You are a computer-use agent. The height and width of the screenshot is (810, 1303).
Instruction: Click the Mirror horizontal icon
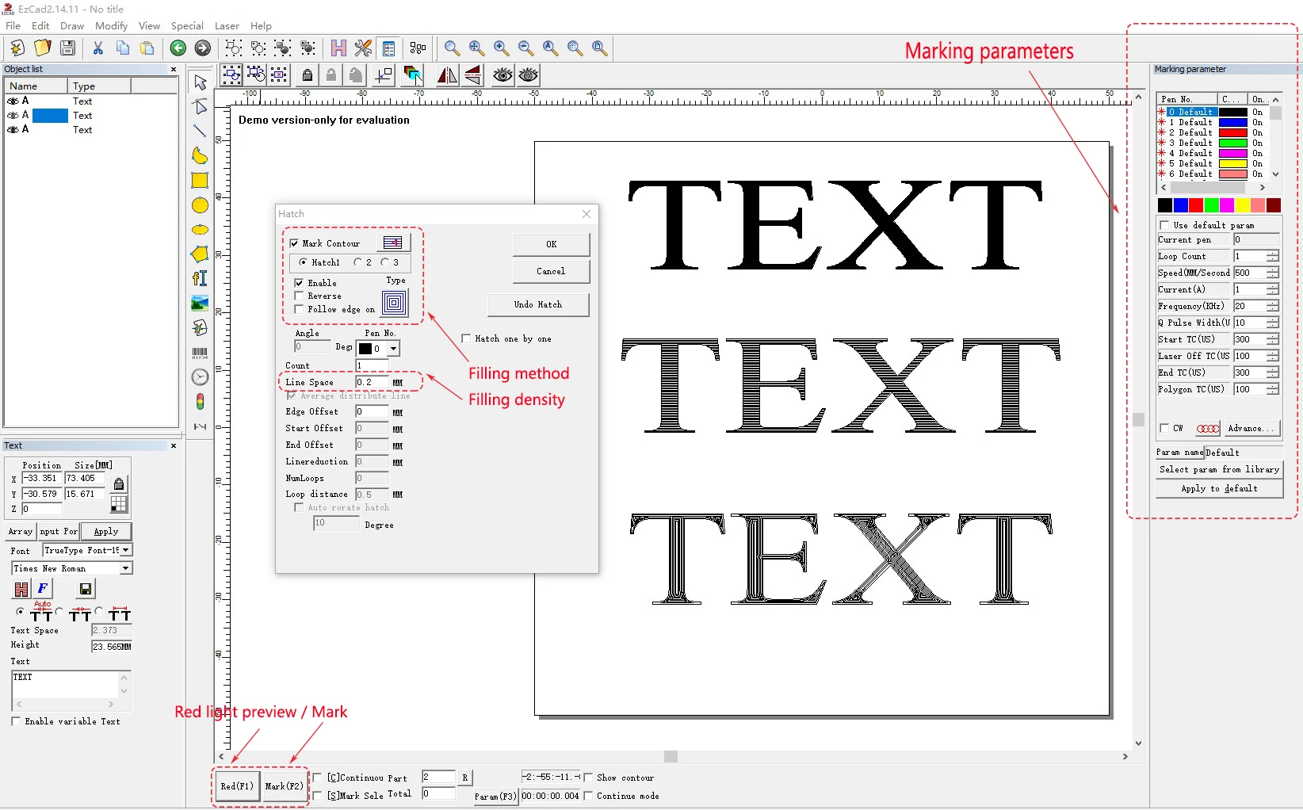click(447, 75)
